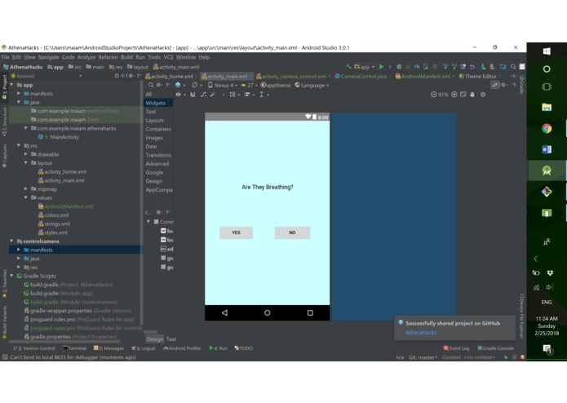
Task: Open the API 27 version dropdown
Action: [x=249, y=86]
